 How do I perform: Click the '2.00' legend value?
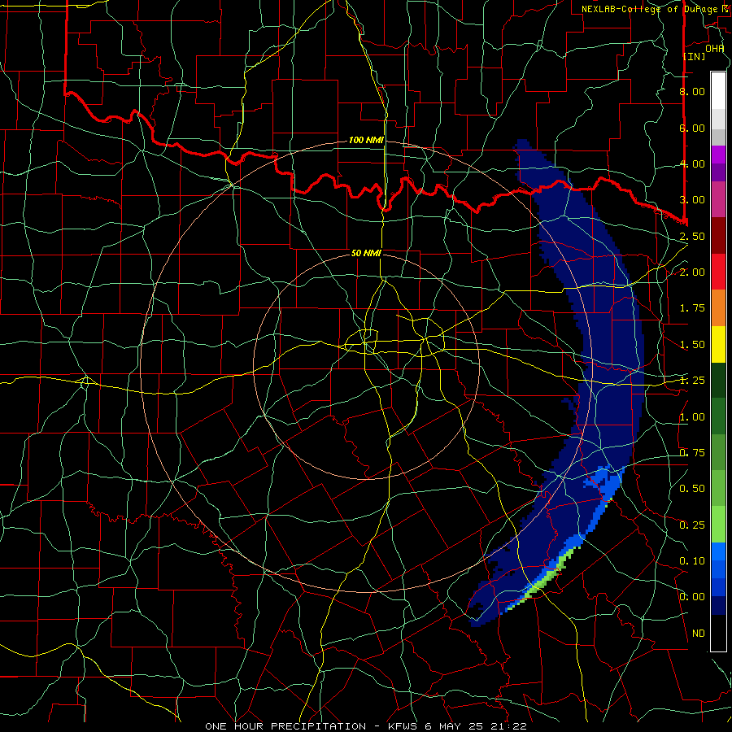(x=692, y=272)
